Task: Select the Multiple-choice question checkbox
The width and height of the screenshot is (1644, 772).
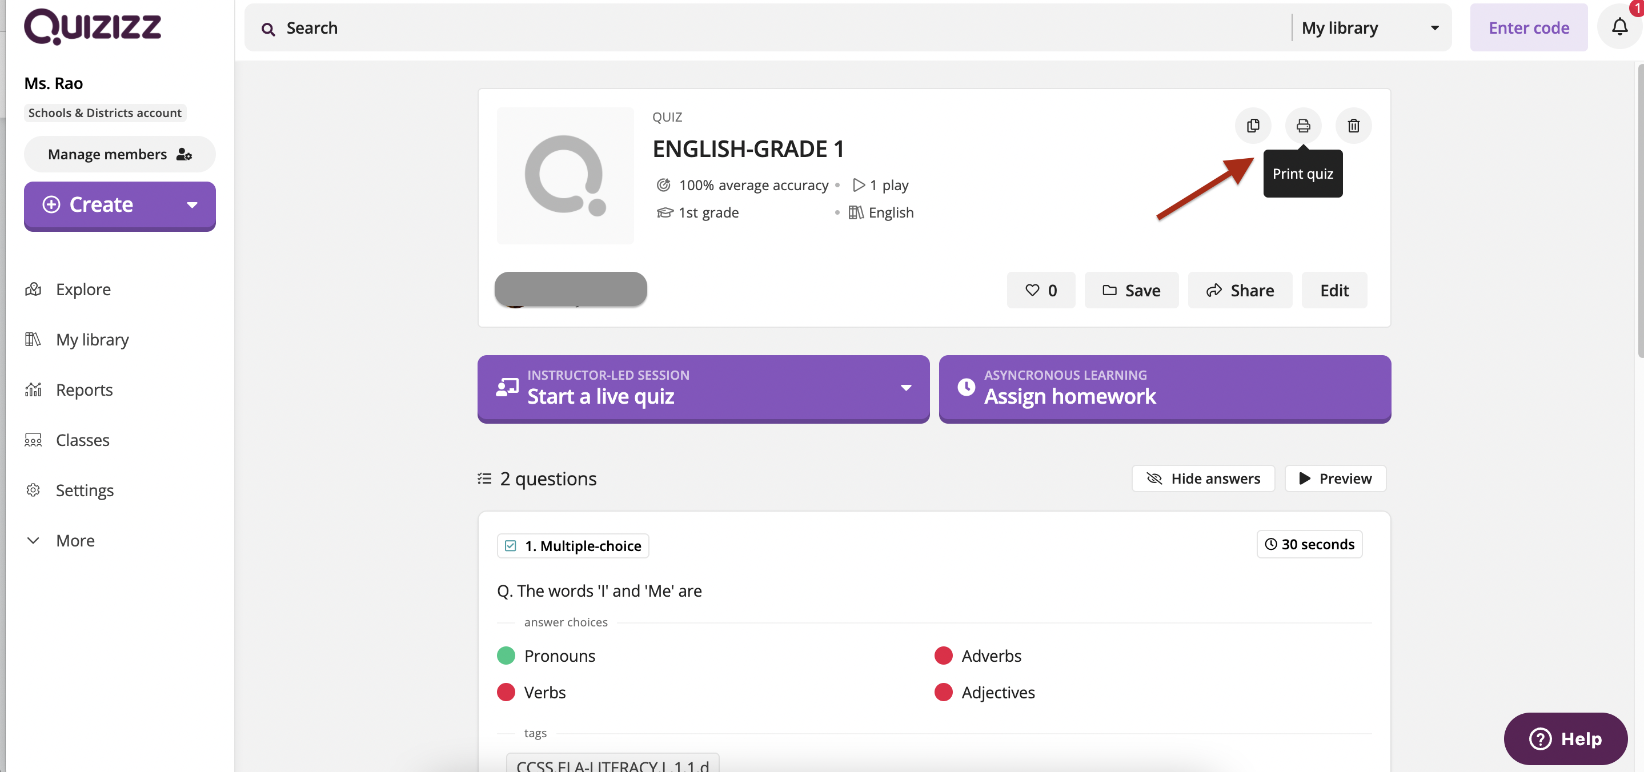Action: pos(511,546)
